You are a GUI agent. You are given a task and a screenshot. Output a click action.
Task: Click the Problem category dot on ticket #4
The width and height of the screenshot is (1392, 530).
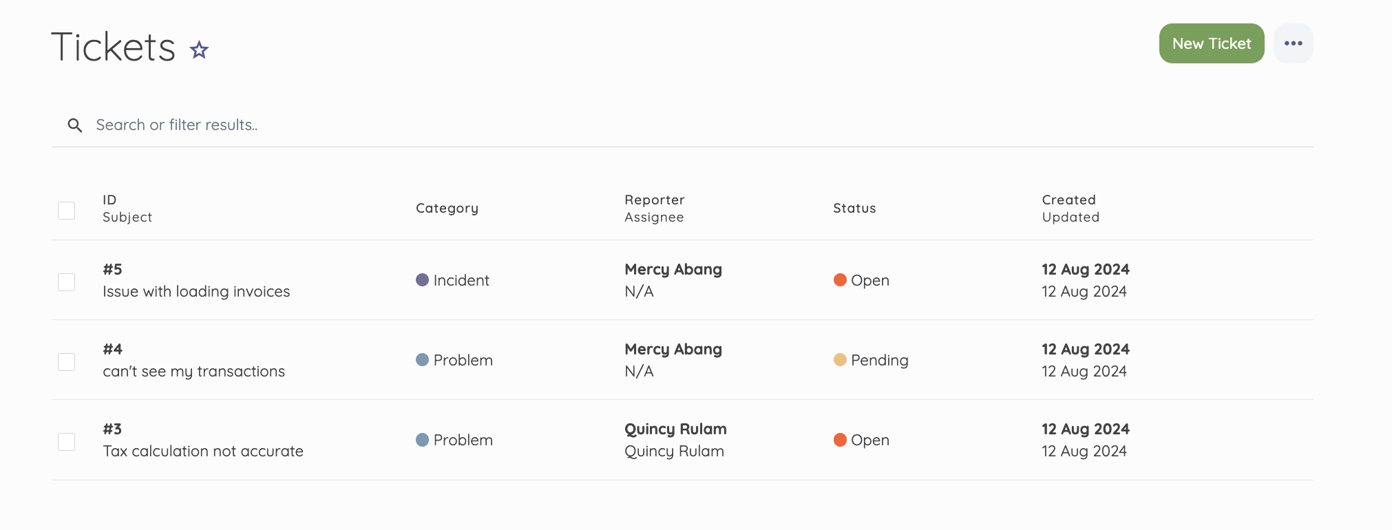422,360
